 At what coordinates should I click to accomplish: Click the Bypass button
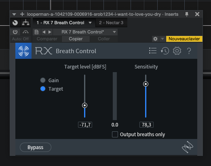coord(36,147)
